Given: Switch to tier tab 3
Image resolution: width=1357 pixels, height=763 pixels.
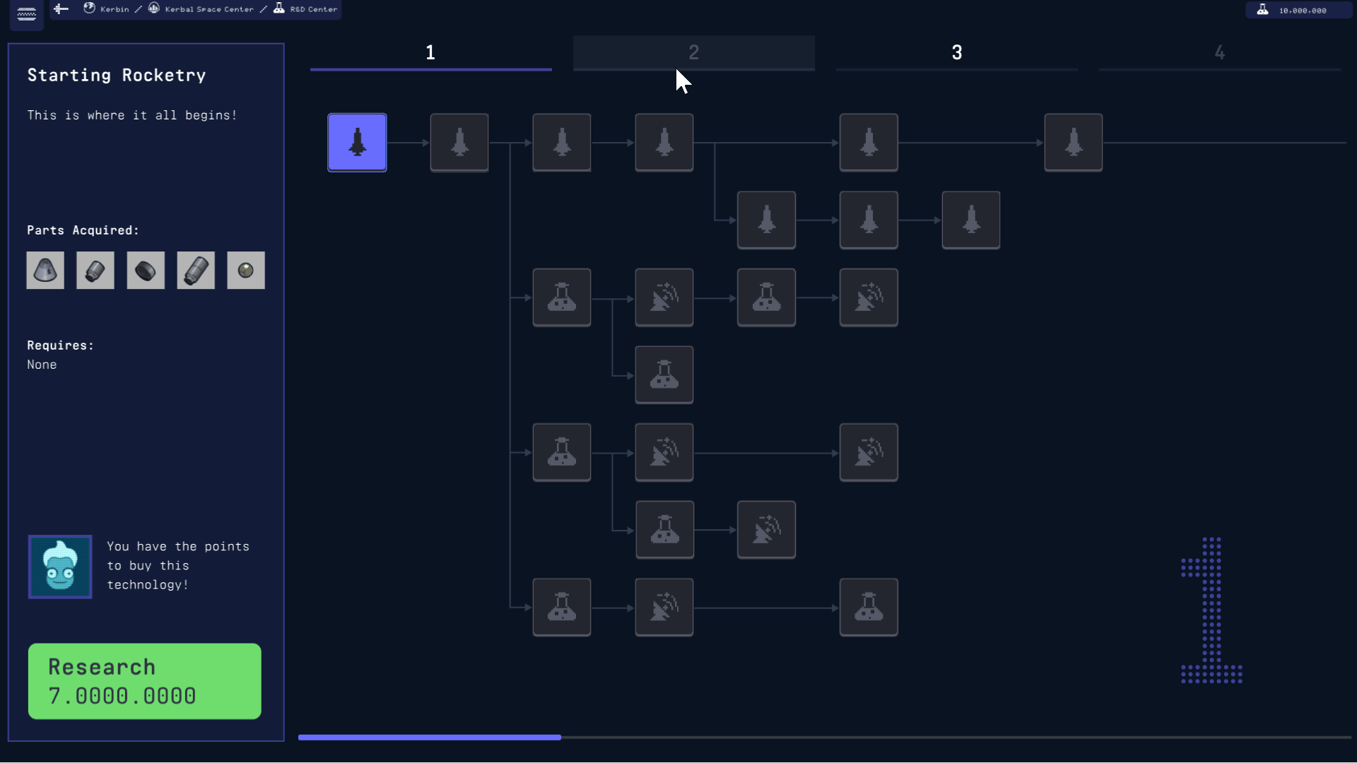Looking at the screenshot, I should tap(957, 53).
